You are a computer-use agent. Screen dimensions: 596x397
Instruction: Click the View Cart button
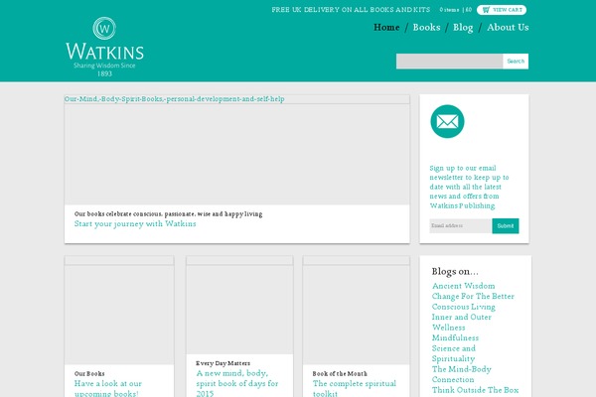tap(502, 10)
